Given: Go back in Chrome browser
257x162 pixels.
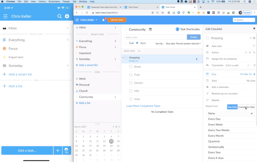Looking at the screenshot, I should (x=77, y=13).
